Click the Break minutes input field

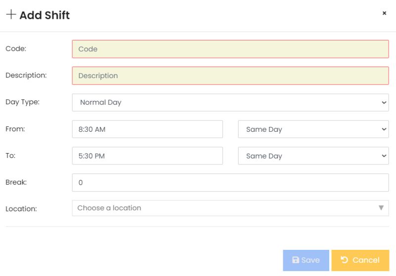coord(230,183)
